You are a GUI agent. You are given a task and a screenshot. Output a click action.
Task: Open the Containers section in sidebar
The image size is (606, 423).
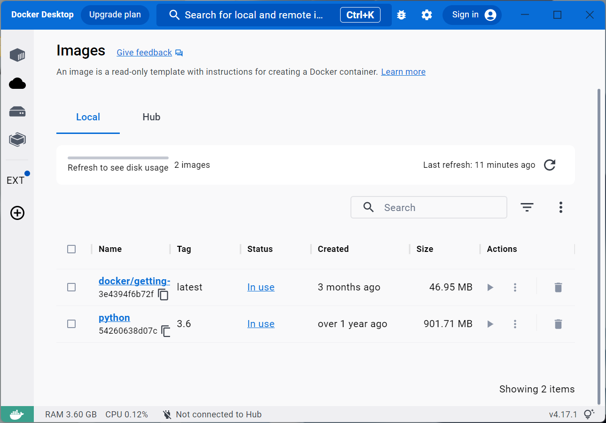click(17, 55)
